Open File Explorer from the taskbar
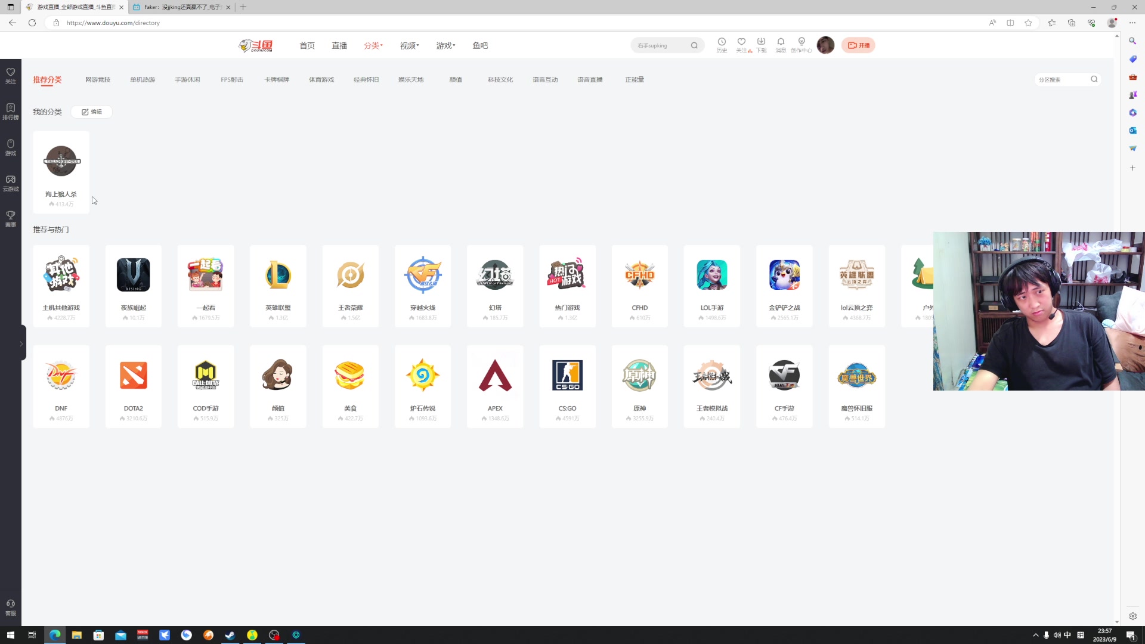 click(x=76, y=635)
